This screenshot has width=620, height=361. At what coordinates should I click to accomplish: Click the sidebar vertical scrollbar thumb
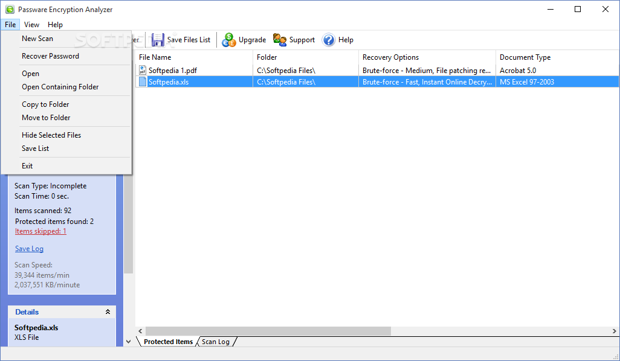[x=128, y=223]
